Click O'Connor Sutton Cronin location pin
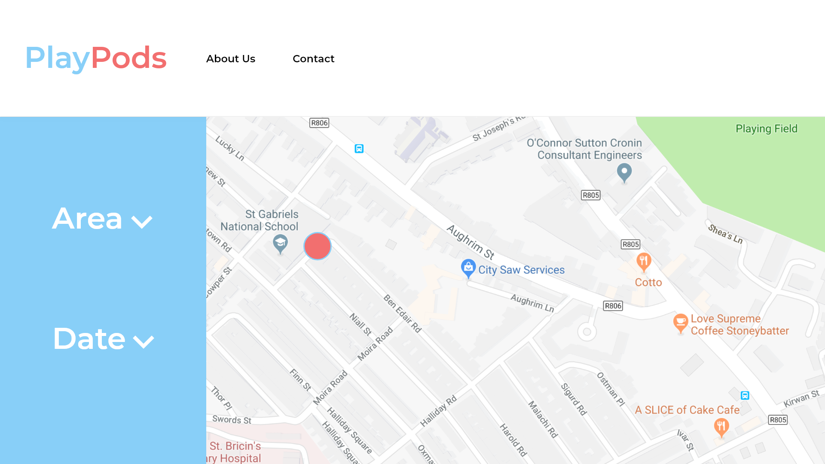The image size is (825, 464). (x=624, y=173)
